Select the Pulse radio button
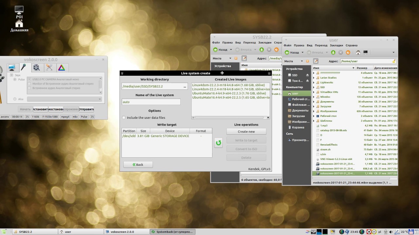Viewport: 419px width, 235px height. (15, 79)
